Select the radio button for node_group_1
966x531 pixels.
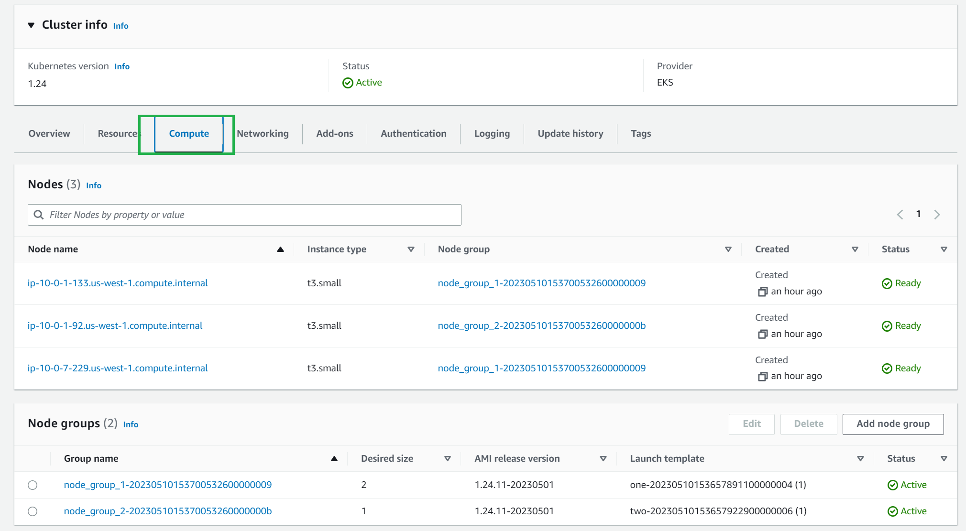point(33,485)
